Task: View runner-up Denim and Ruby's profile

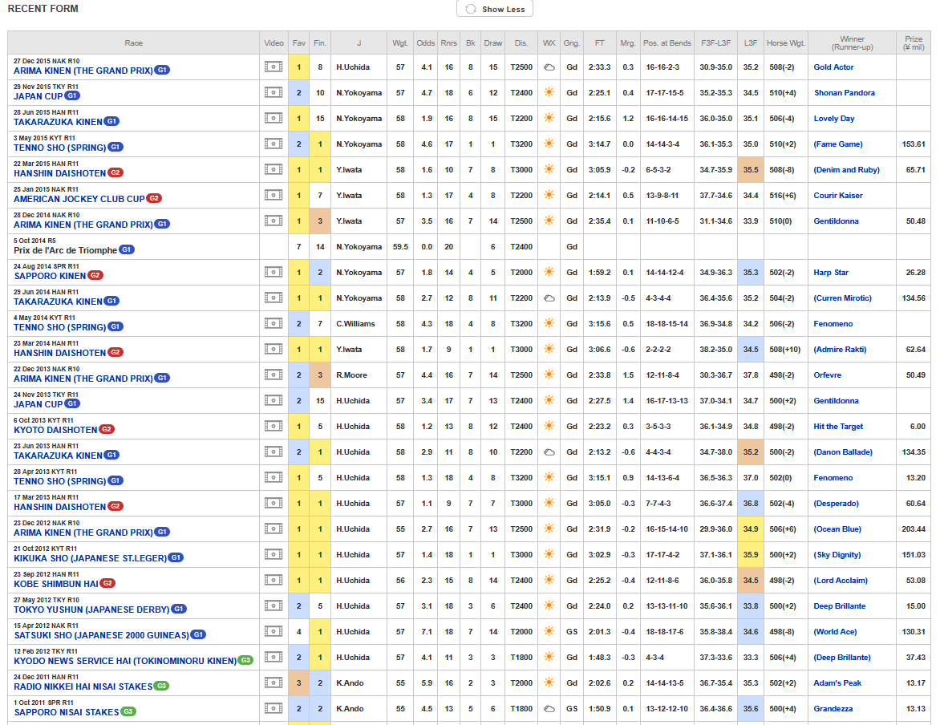Action: (846, 170)
